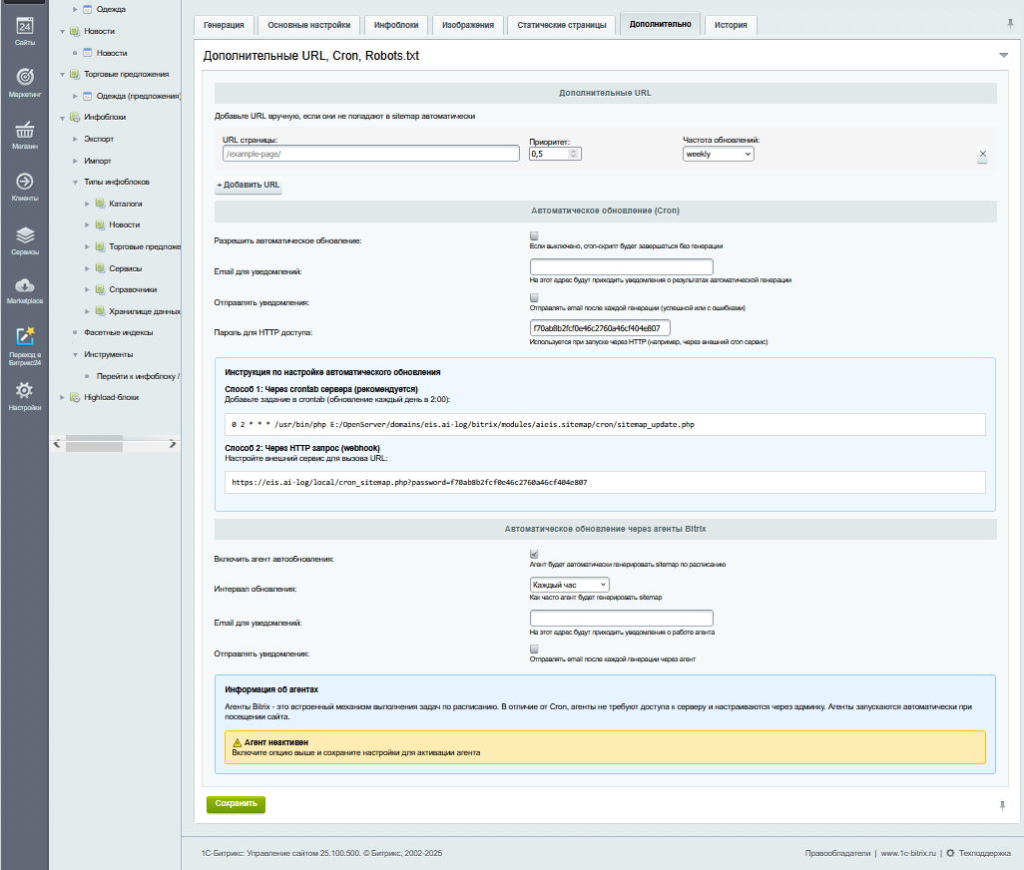Open the Сервисы sidebar icon
Viewport: 1024px width, 870px height.
point(25,239)
